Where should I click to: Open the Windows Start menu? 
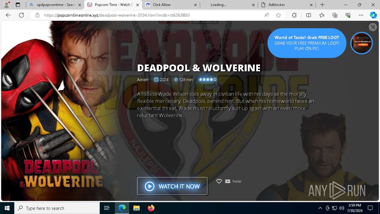(x=7, y=208)
